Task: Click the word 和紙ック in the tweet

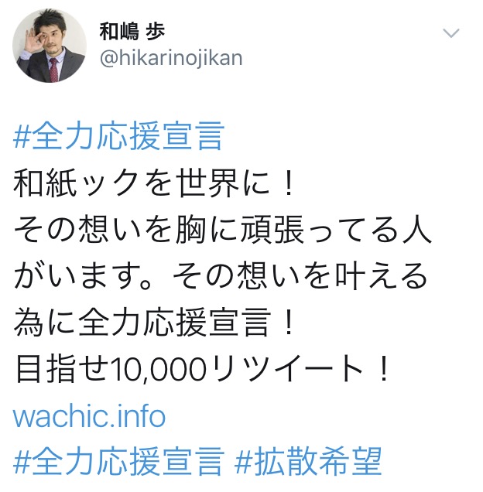Action: tap(76, 183)
